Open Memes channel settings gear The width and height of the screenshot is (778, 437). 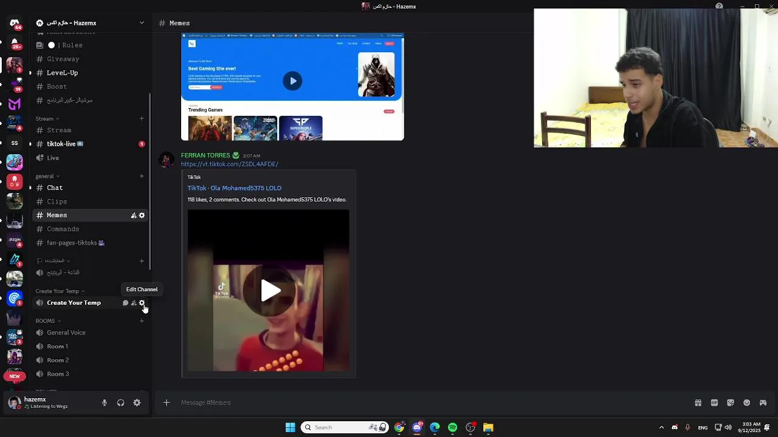click(142, 215)
